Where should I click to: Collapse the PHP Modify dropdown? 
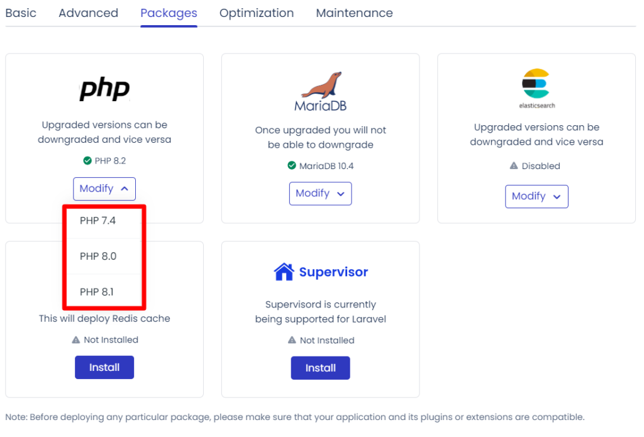tap(104, 189)
